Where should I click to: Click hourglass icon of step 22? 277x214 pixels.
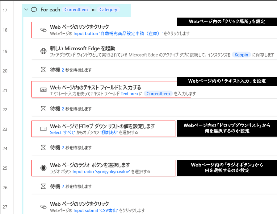pos(43,109)
